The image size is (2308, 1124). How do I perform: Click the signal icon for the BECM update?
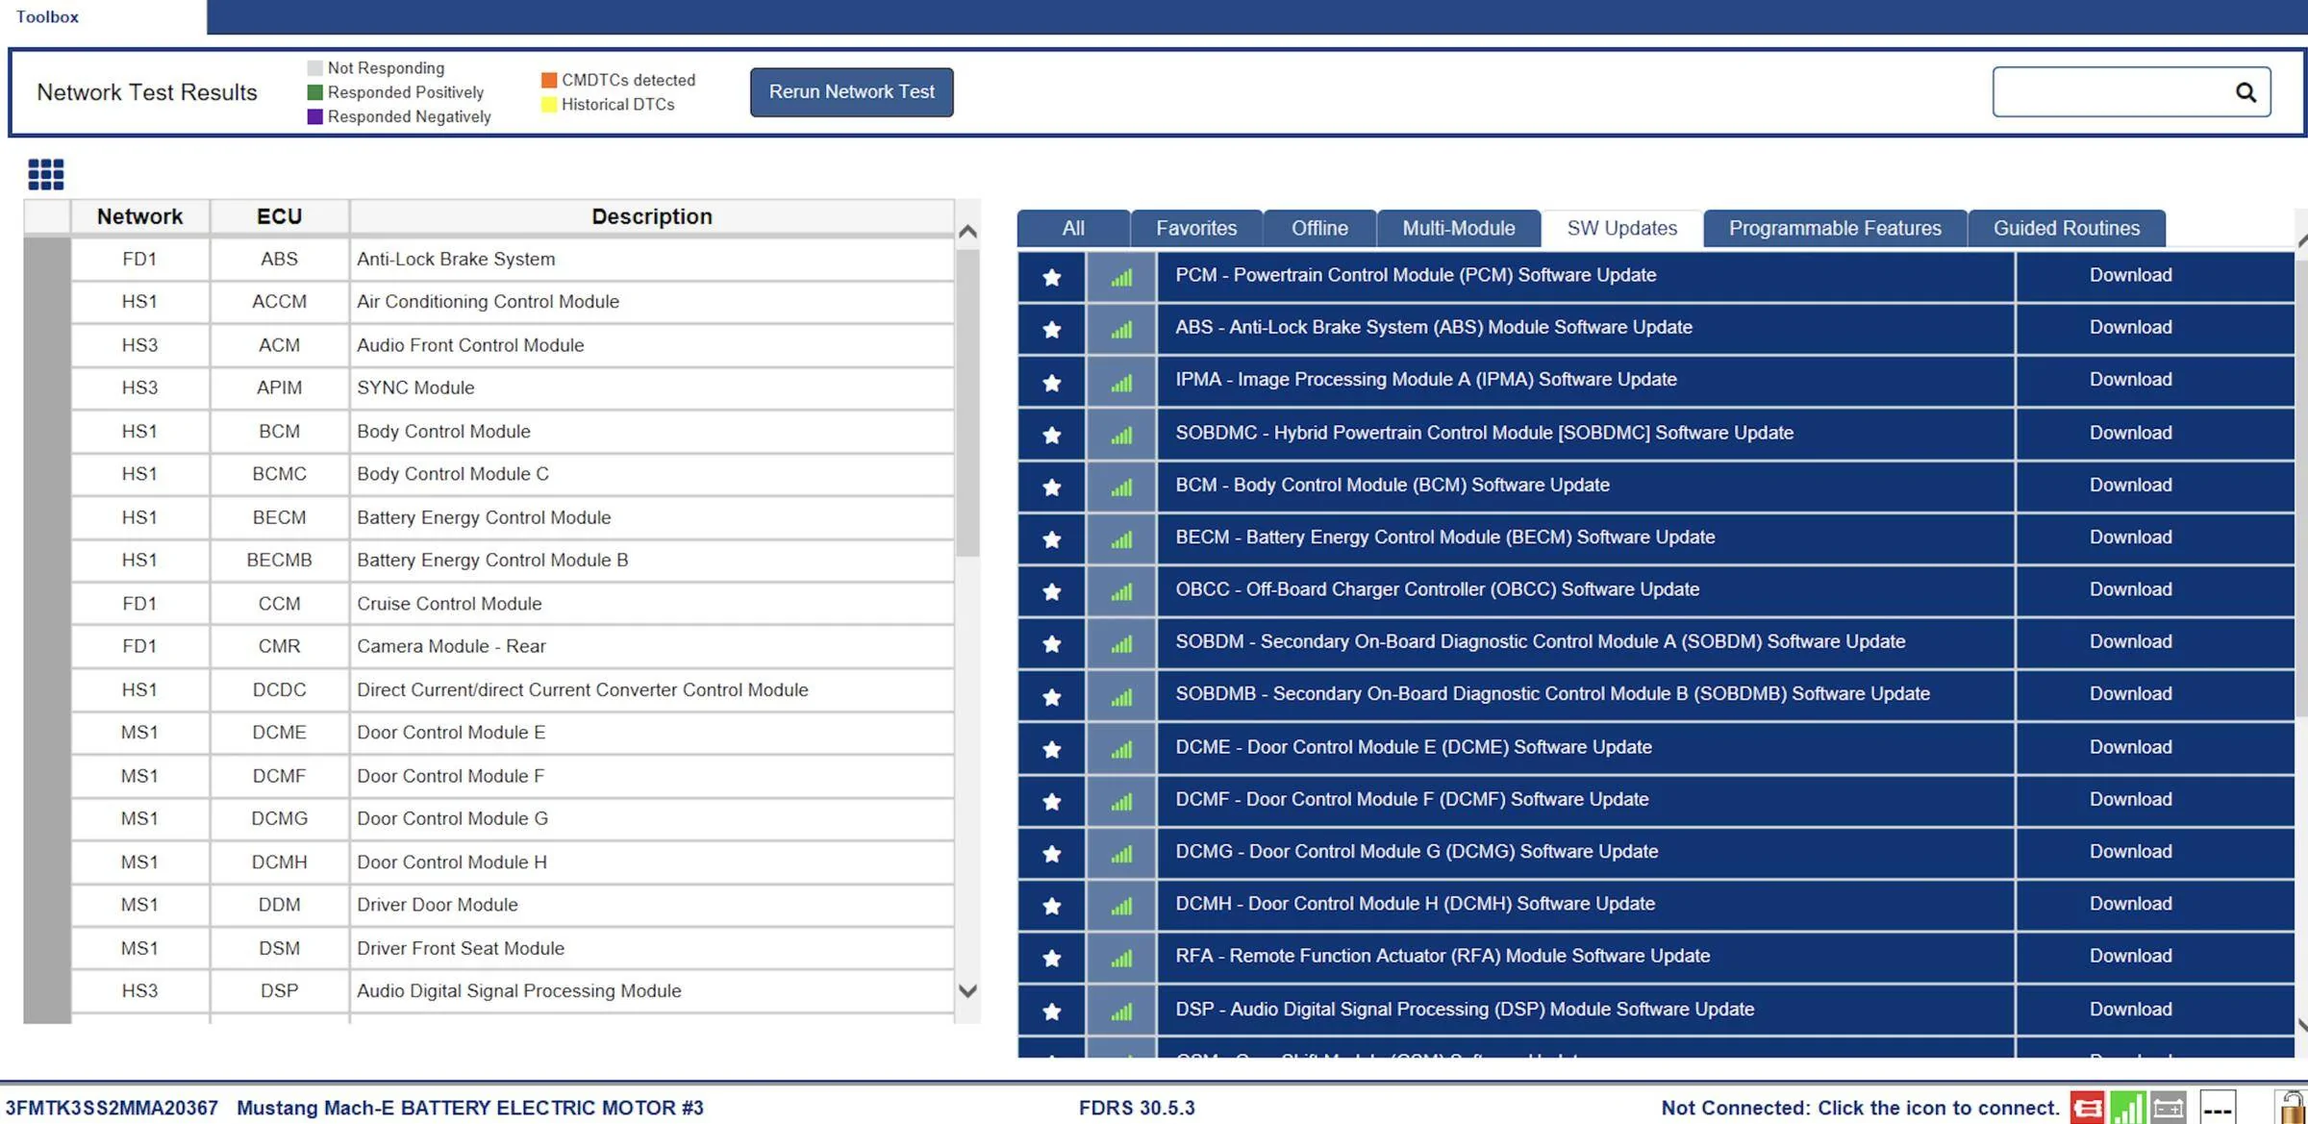pyautogui.click(x=1121, y=539)
